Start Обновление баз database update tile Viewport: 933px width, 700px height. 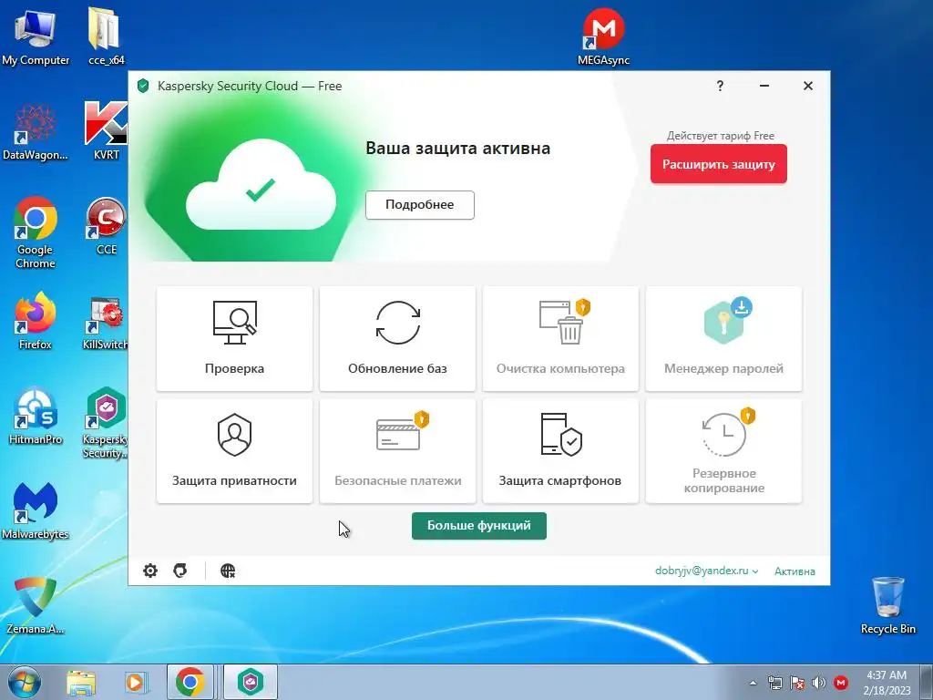(x=397, y=338)
